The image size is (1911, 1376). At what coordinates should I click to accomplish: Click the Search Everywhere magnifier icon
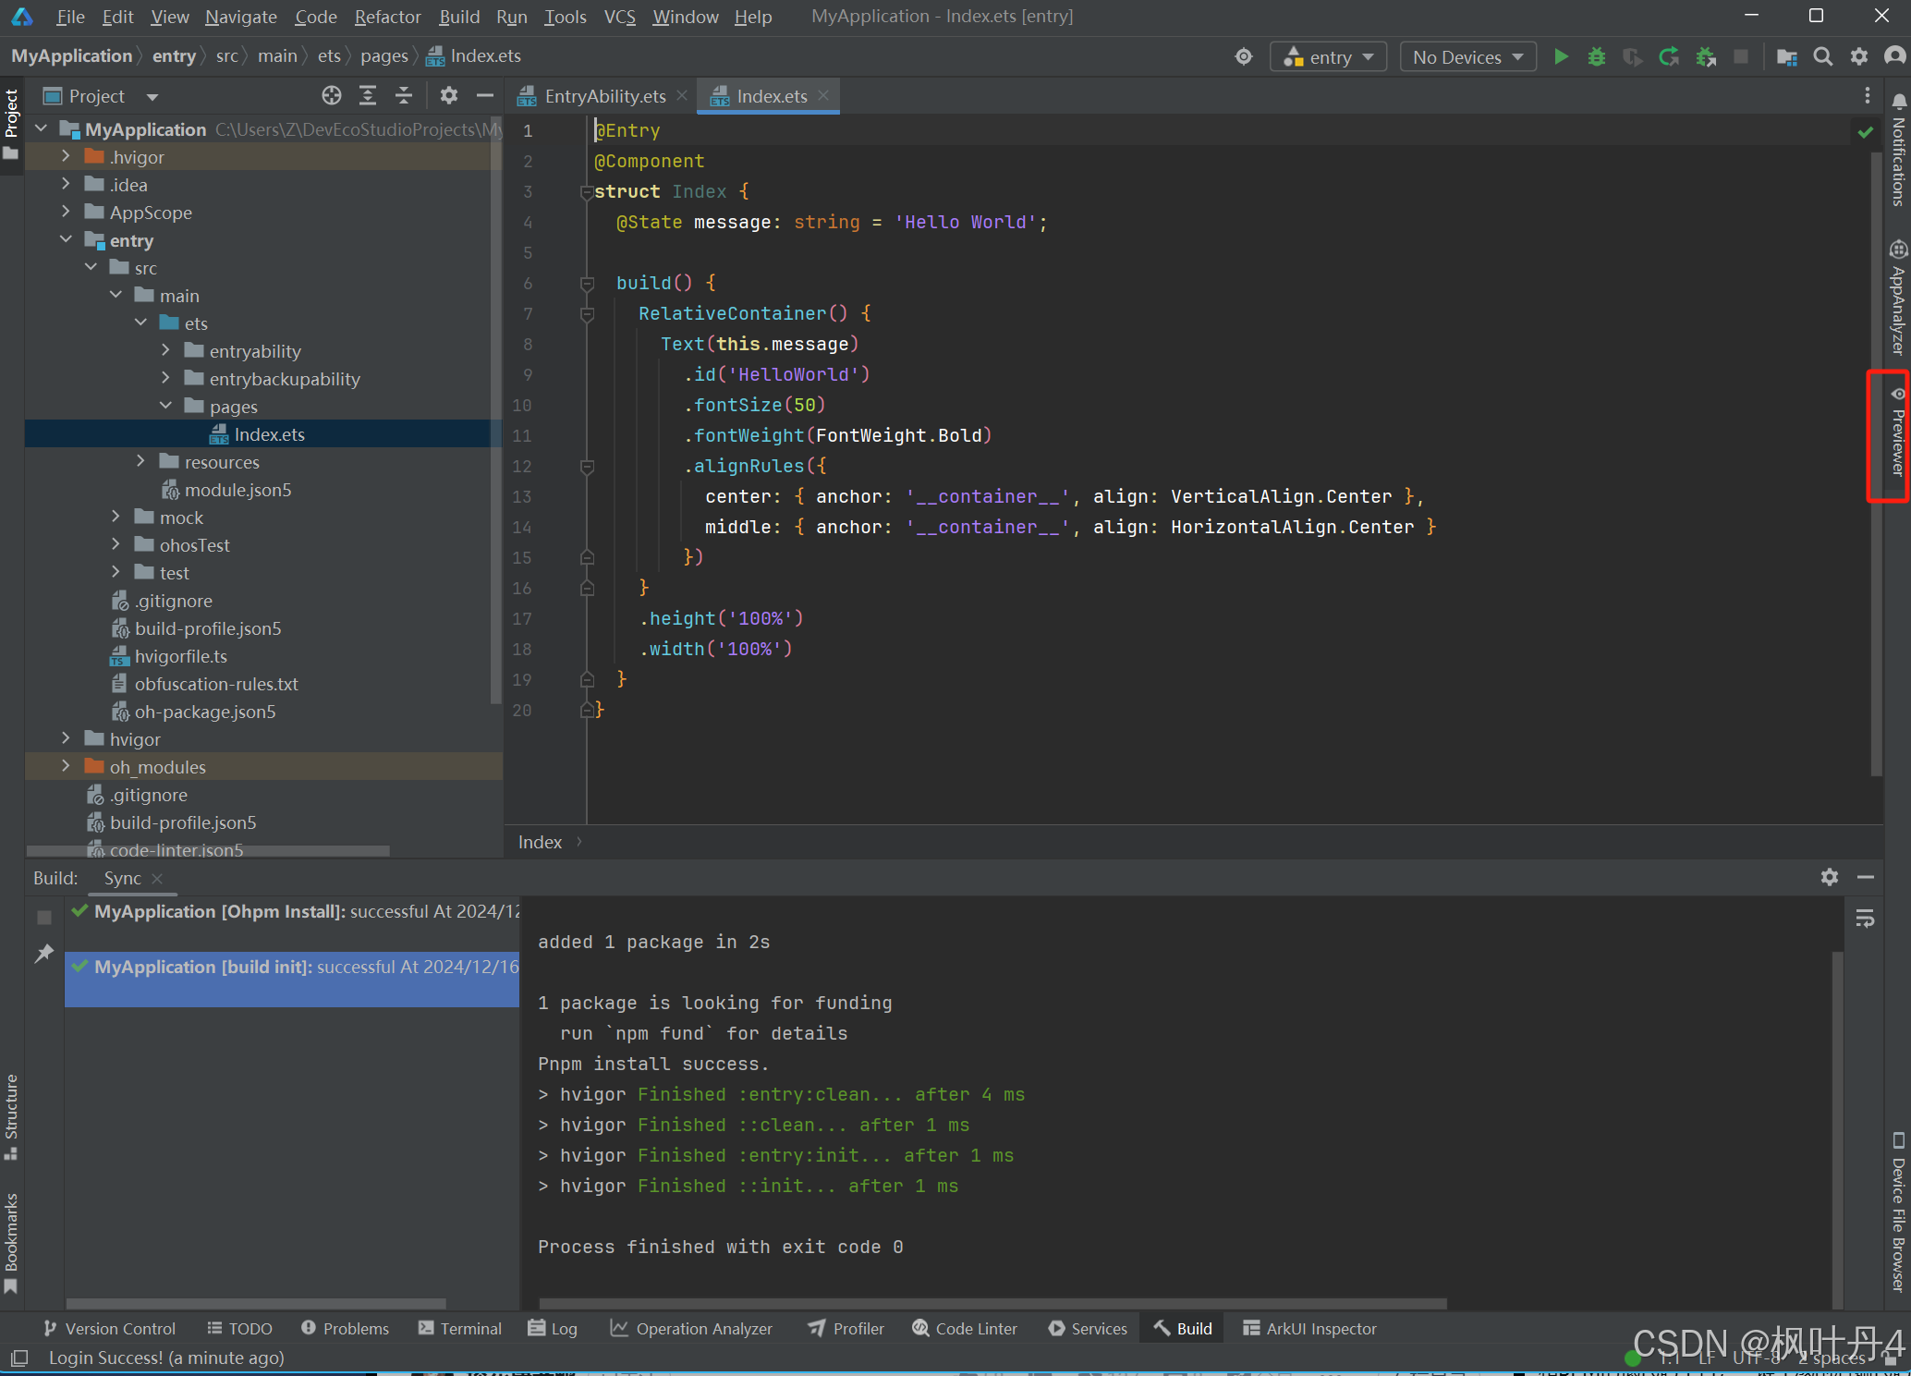[1822, 57]
